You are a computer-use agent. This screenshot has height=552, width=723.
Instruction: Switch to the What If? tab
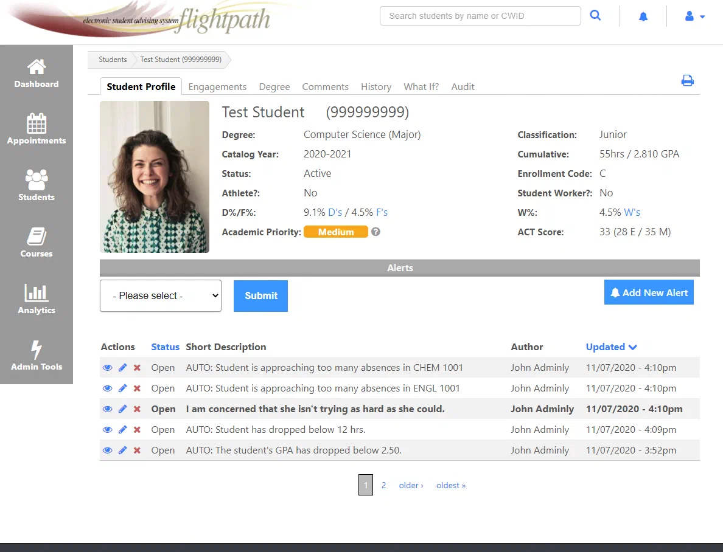click(x=421, y=86)
